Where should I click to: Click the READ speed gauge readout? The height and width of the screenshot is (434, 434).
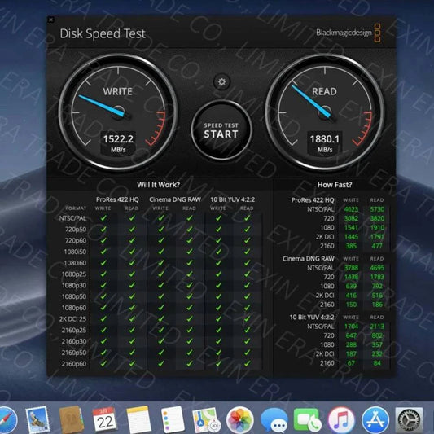[x=324, y=142]
